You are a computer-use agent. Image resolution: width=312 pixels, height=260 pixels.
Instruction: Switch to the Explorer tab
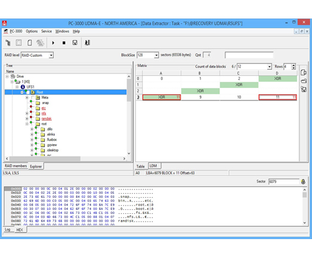point(36,166)
